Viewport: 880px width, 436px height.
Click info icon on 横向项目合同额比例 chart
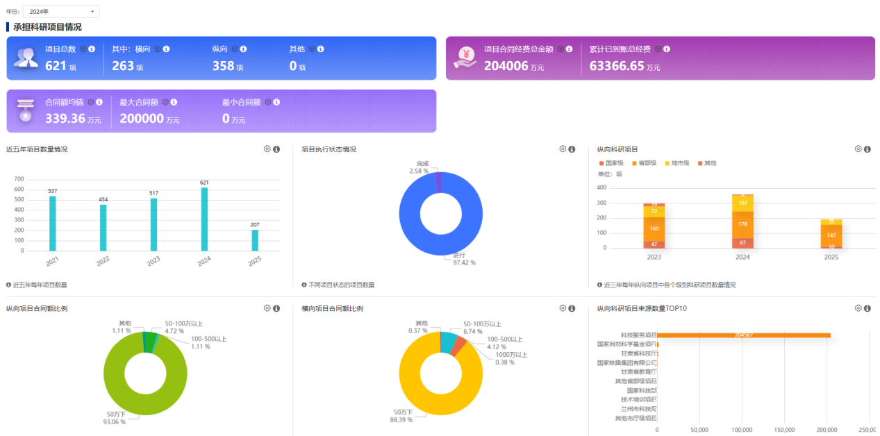click(572, 308)
